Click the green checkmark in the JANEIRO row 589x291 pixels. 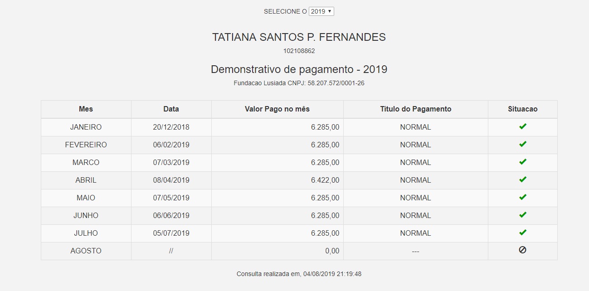(522, 126)
